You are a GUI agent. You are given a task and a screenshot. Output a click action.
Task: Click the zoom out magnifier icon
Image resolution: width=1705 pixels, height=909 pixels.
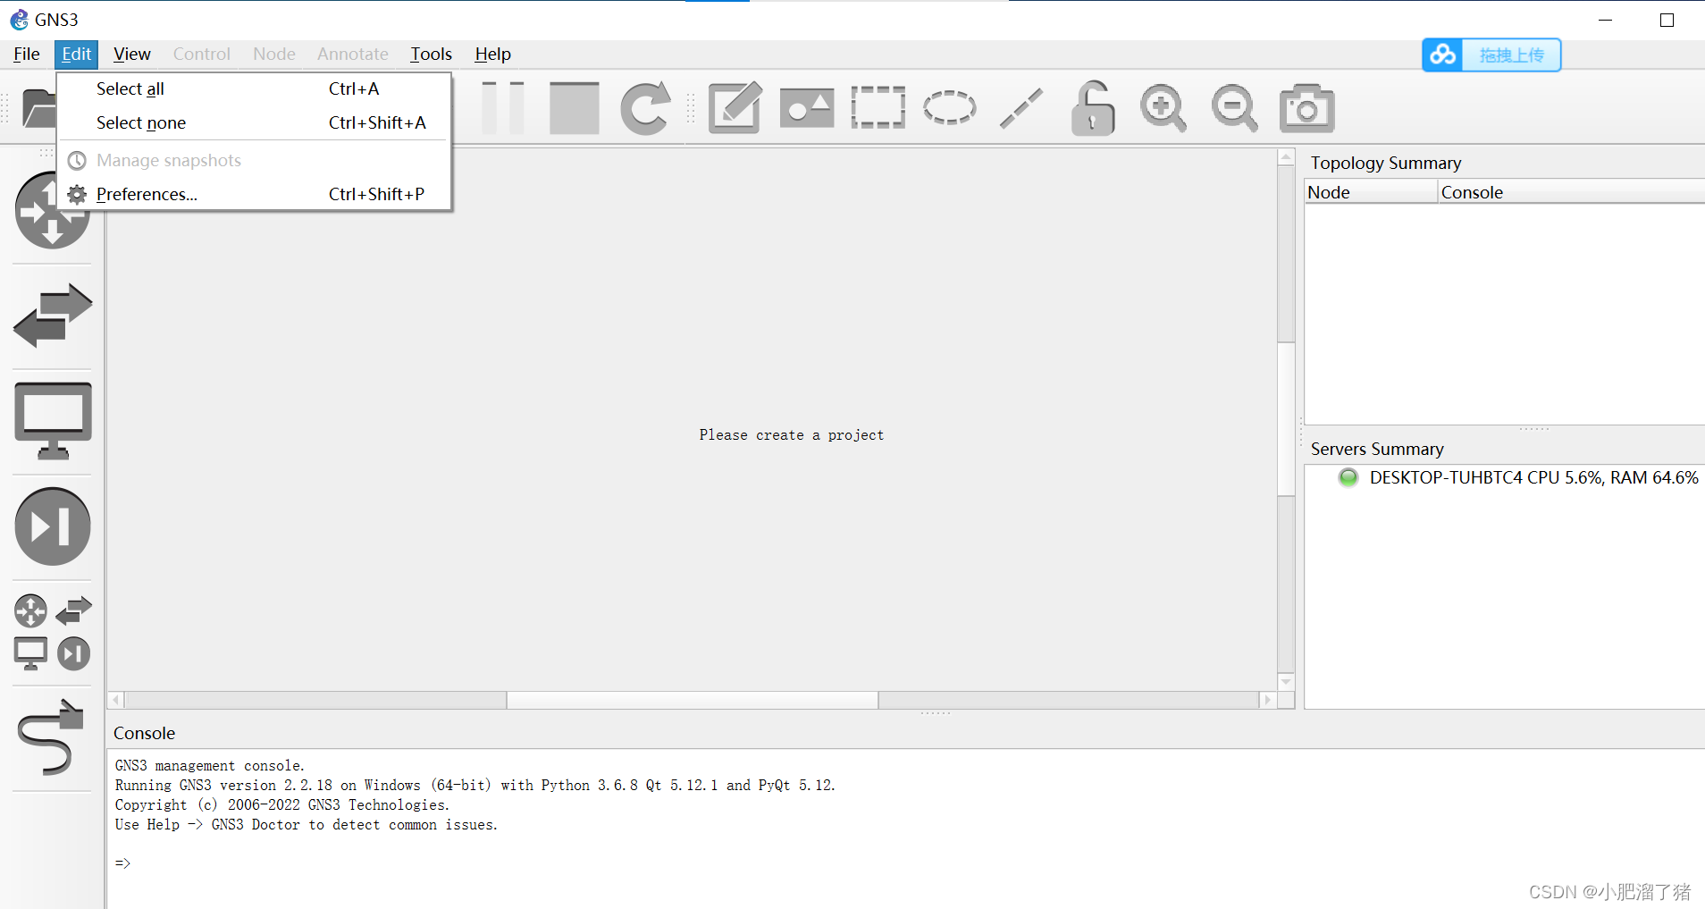click(x=1235, y=108)
